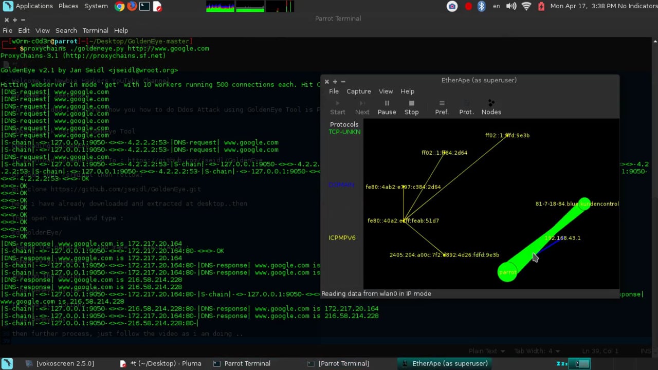
Task: Click ICPMPV6 in Protocols legend
Action: pyautogui.click(x=342, y=238)
